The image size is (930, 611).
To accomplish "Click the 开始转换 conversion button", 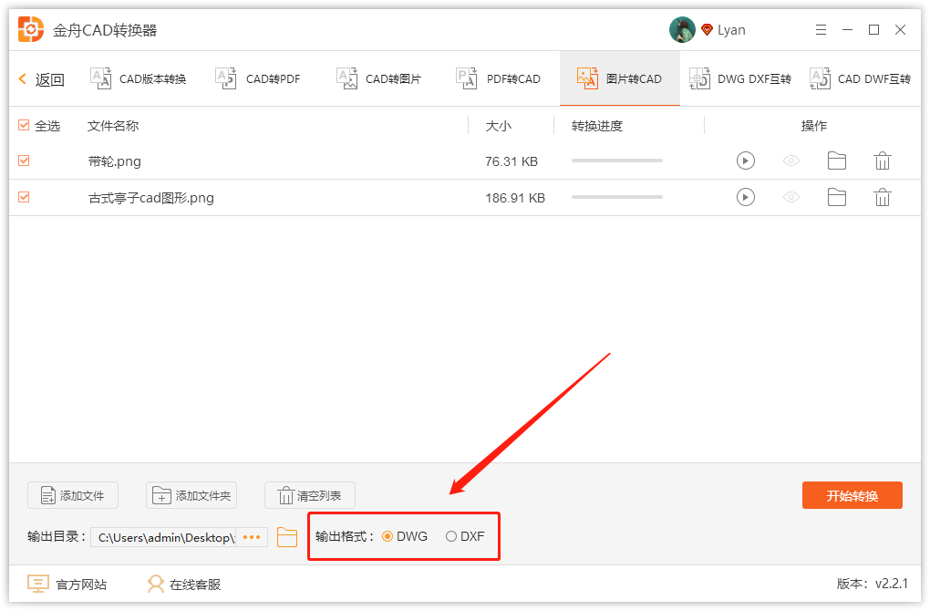I will tap(851, 495).
